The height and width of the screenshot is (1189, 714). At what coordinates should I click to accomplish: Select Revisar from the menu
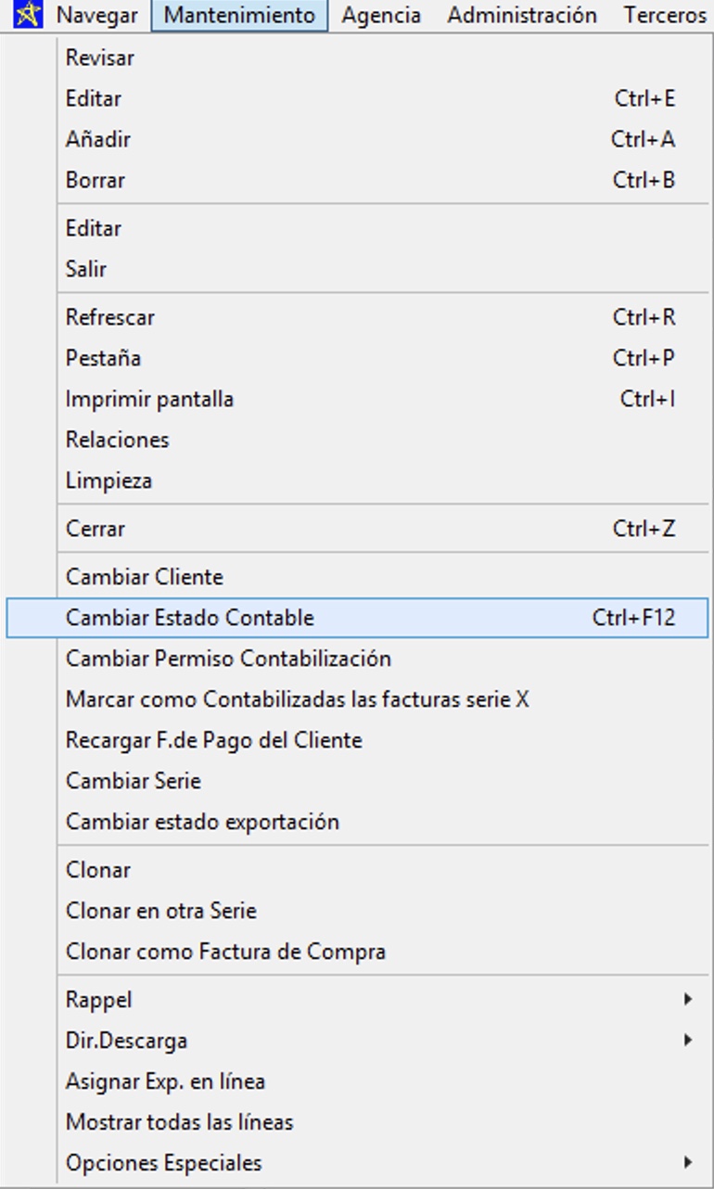(x=99, y=58)
